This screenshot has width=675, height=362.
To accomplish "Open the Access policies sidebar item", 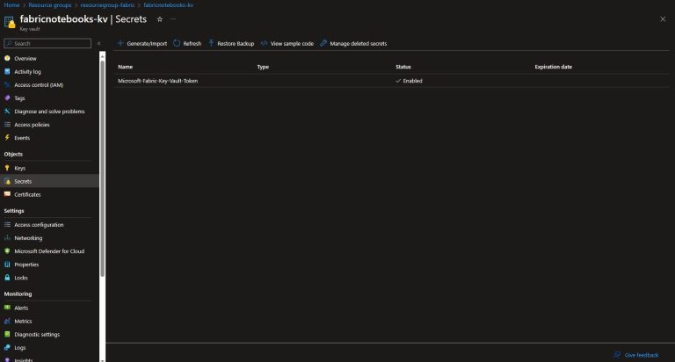I will click(32, 125).
